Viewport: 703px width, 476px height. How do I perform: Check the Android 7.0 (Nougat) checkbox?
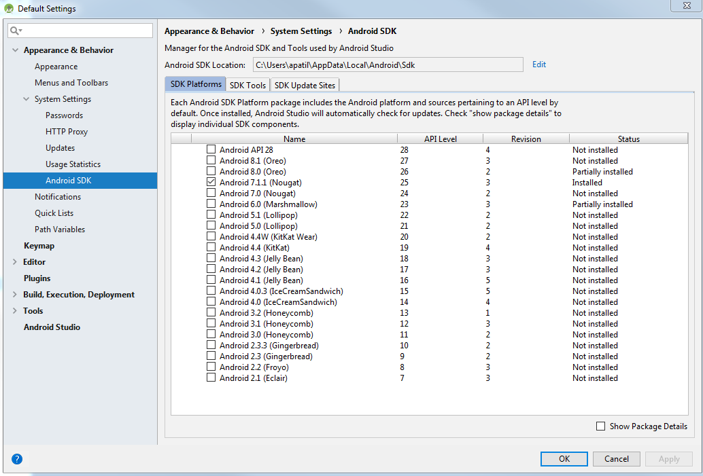click(211, 193)
